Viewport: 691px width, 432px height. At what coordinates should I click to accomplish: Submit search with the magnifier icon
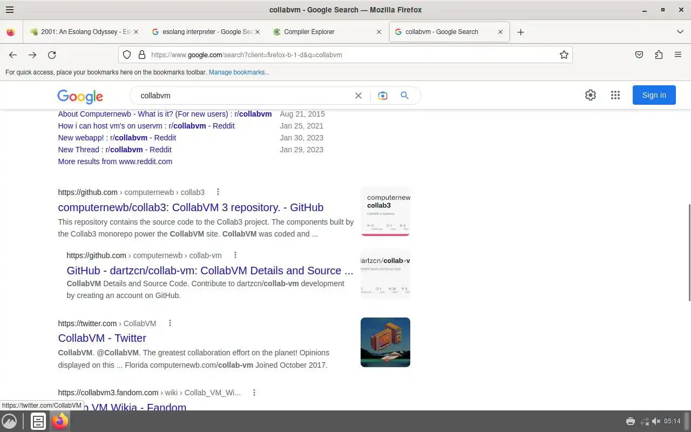click(404, 96)
